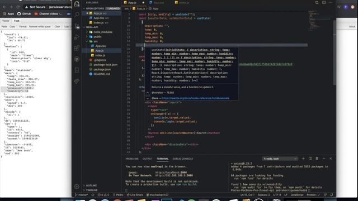This screenshot has width=358, height=201.
Task: Open the Manage gear in activity bar
Action: click(x=77, y=186)
